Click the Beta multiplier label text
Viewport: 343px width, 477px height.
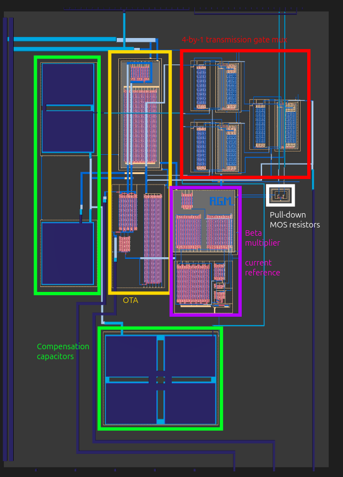click(263, 238)
